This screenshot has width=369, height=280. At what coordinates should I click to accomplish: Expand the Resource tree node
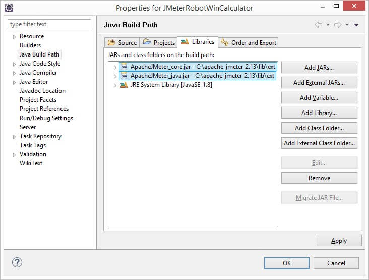tap(14, 37)
